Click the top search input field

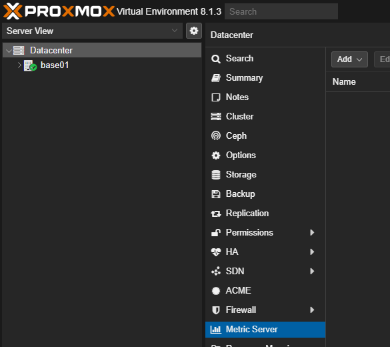pyautogui.click(x=281, y=11)
